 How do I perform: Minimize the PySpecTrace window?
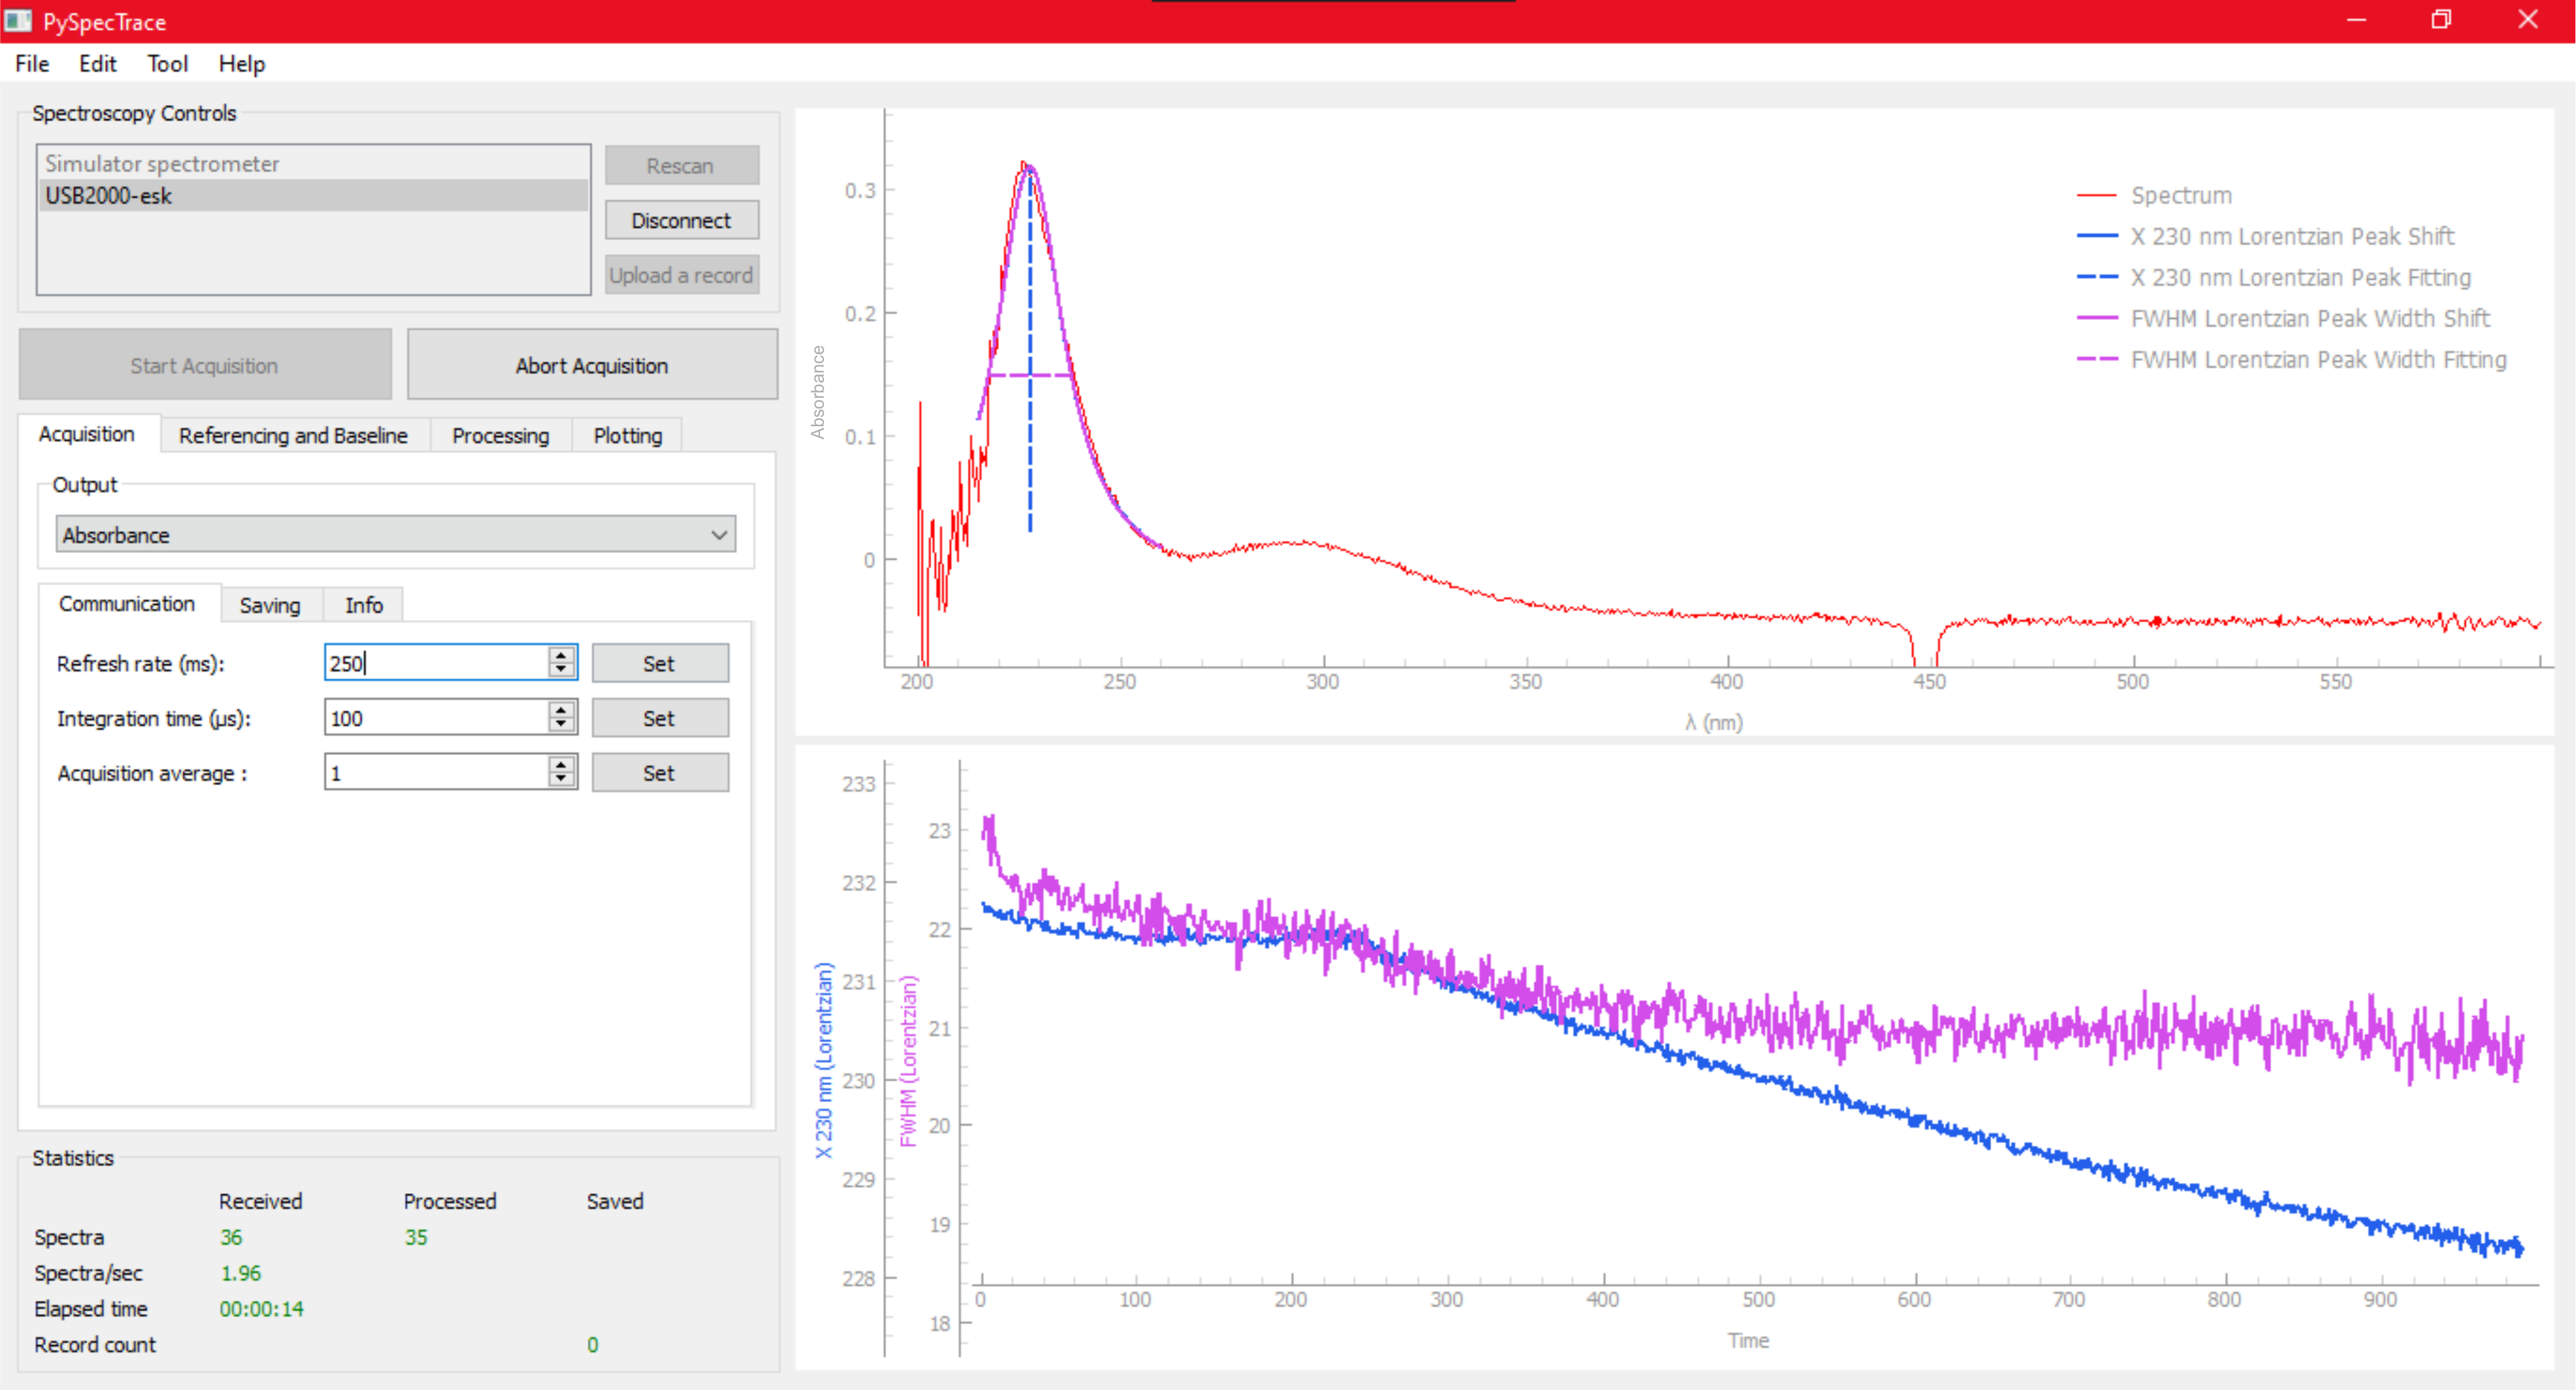point(2357,20)
